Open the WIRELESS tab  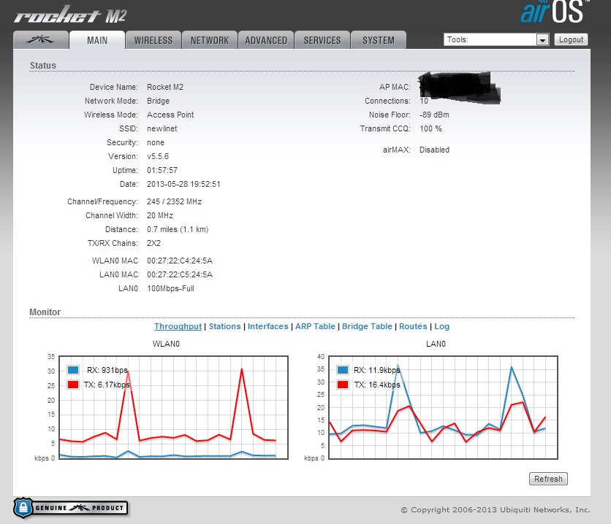click(x=153, y=40)
